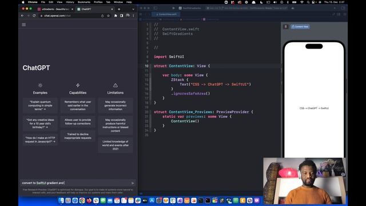Screen dimensions: 366x206
Task: Open Safari from the Dock
Action: coord(75,200)
